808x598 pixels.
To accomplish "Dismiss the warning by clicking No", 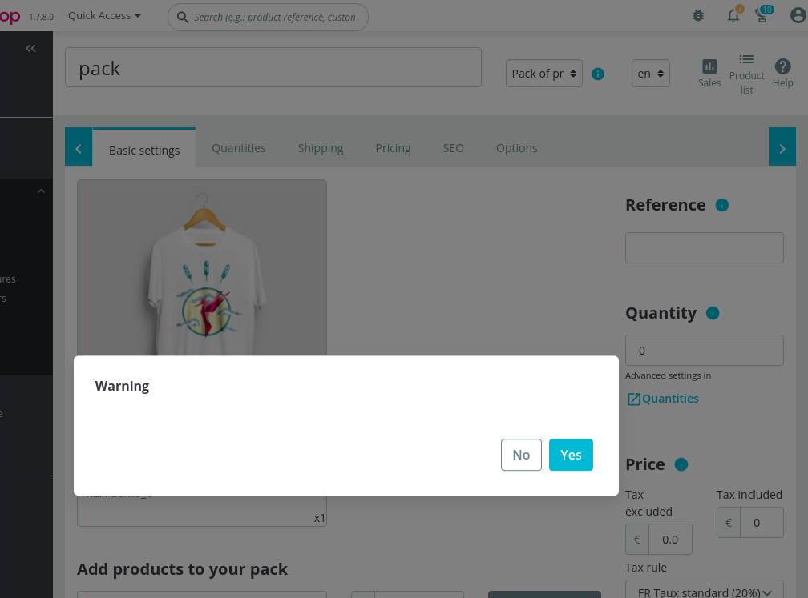I will click(x=521, y=454).
